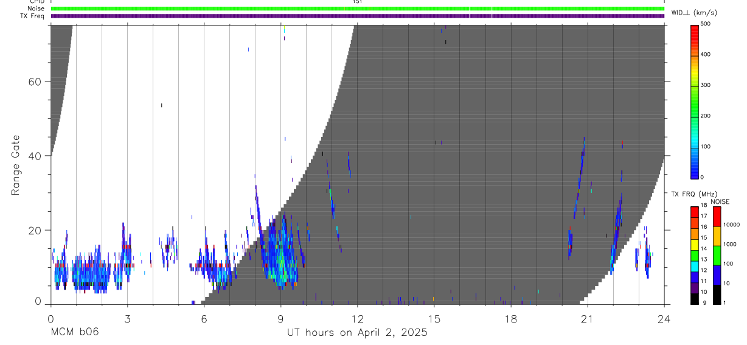Click the 200 tick label on width scale

click(706, 116)
